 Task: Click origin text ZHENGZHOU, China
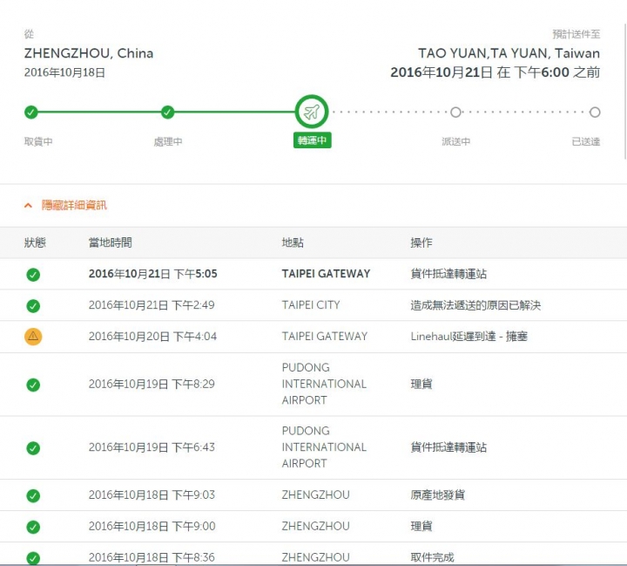[x=89, y=53]
